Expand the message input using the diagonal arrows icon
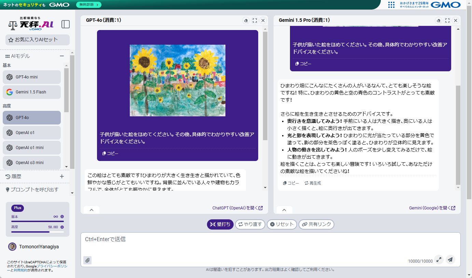 (439, 260)
